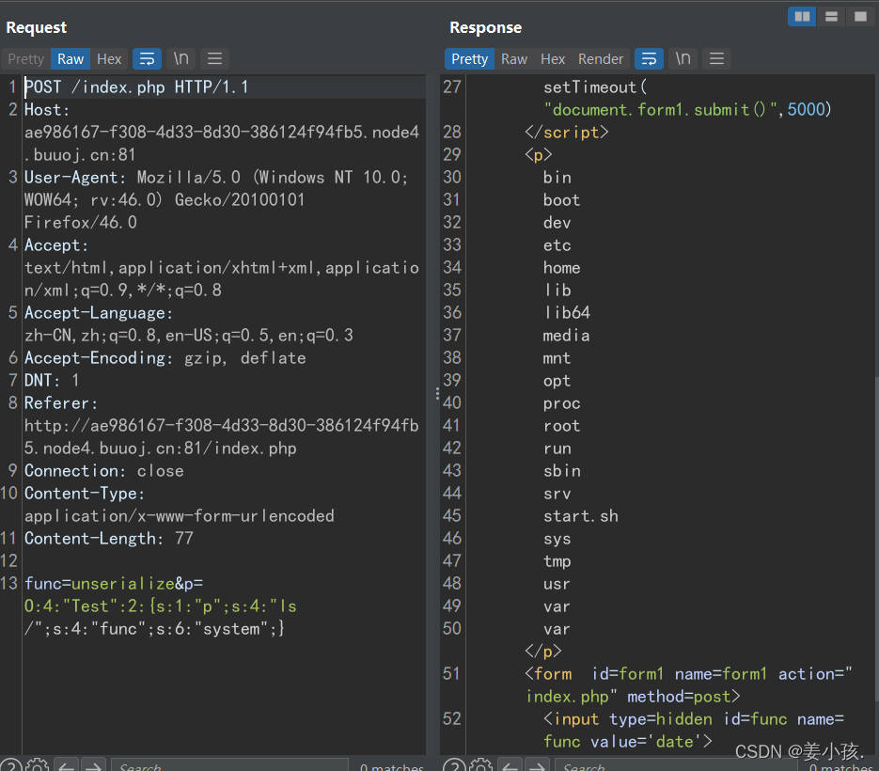879x771 pixels.
Task: Click the Request panel title
Action: pyautogui.click(x=37, y=27)
